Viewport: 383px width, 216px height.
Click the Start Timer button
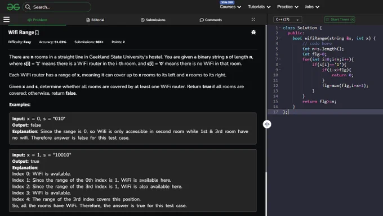click(340, 20)
